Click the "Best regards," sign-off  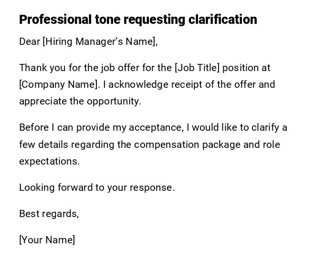(49, 214)
